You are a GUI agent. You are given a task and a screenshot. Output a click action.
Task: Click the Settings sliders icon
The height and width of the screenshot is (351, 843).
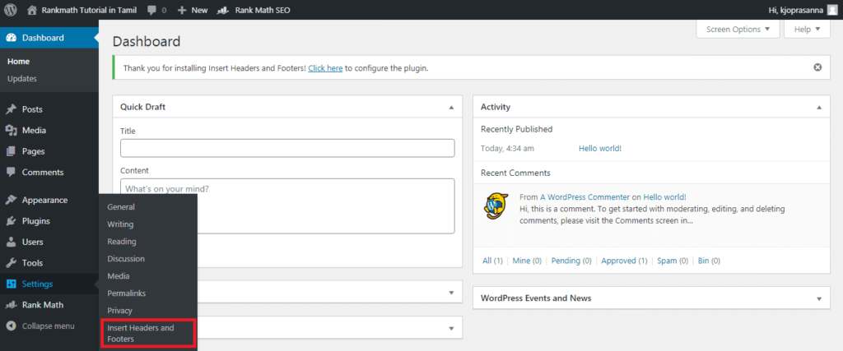click(x=11, y=284)
